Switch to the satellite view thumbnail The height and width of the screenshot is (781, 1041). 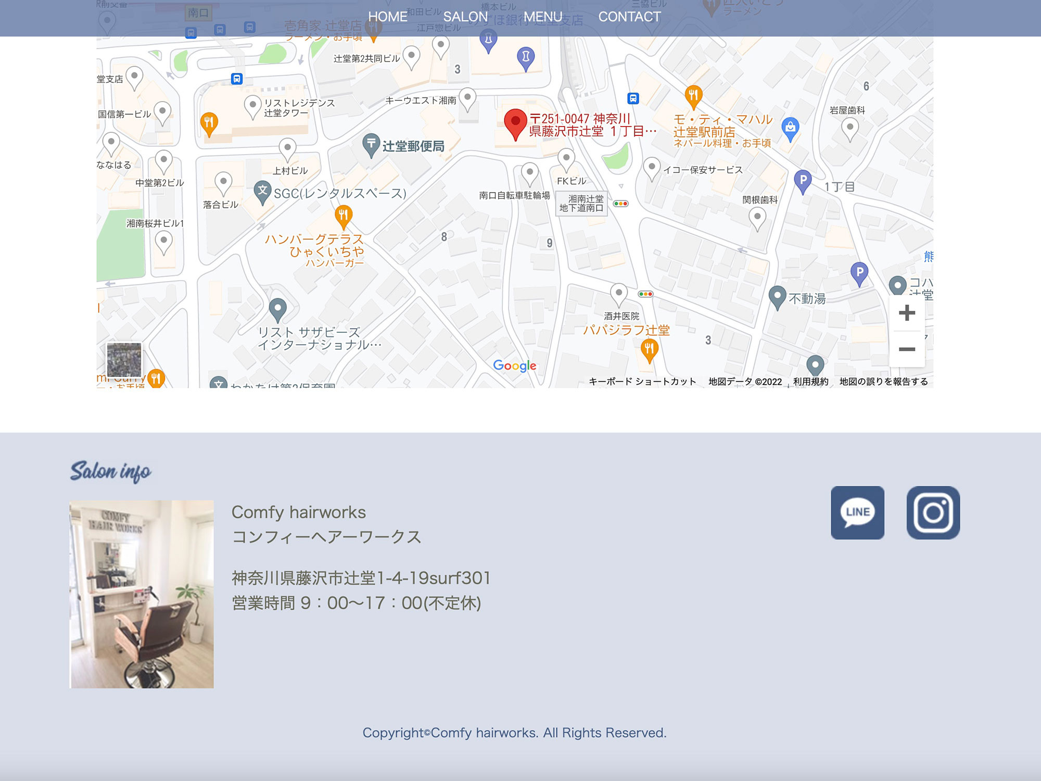(124, 359)
